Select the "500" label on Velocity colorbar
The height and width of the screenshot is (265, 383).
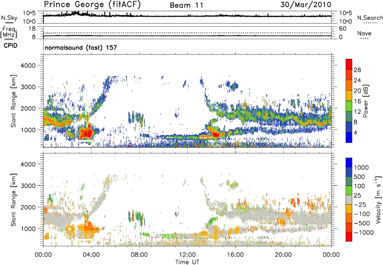[x=360, y=177]
